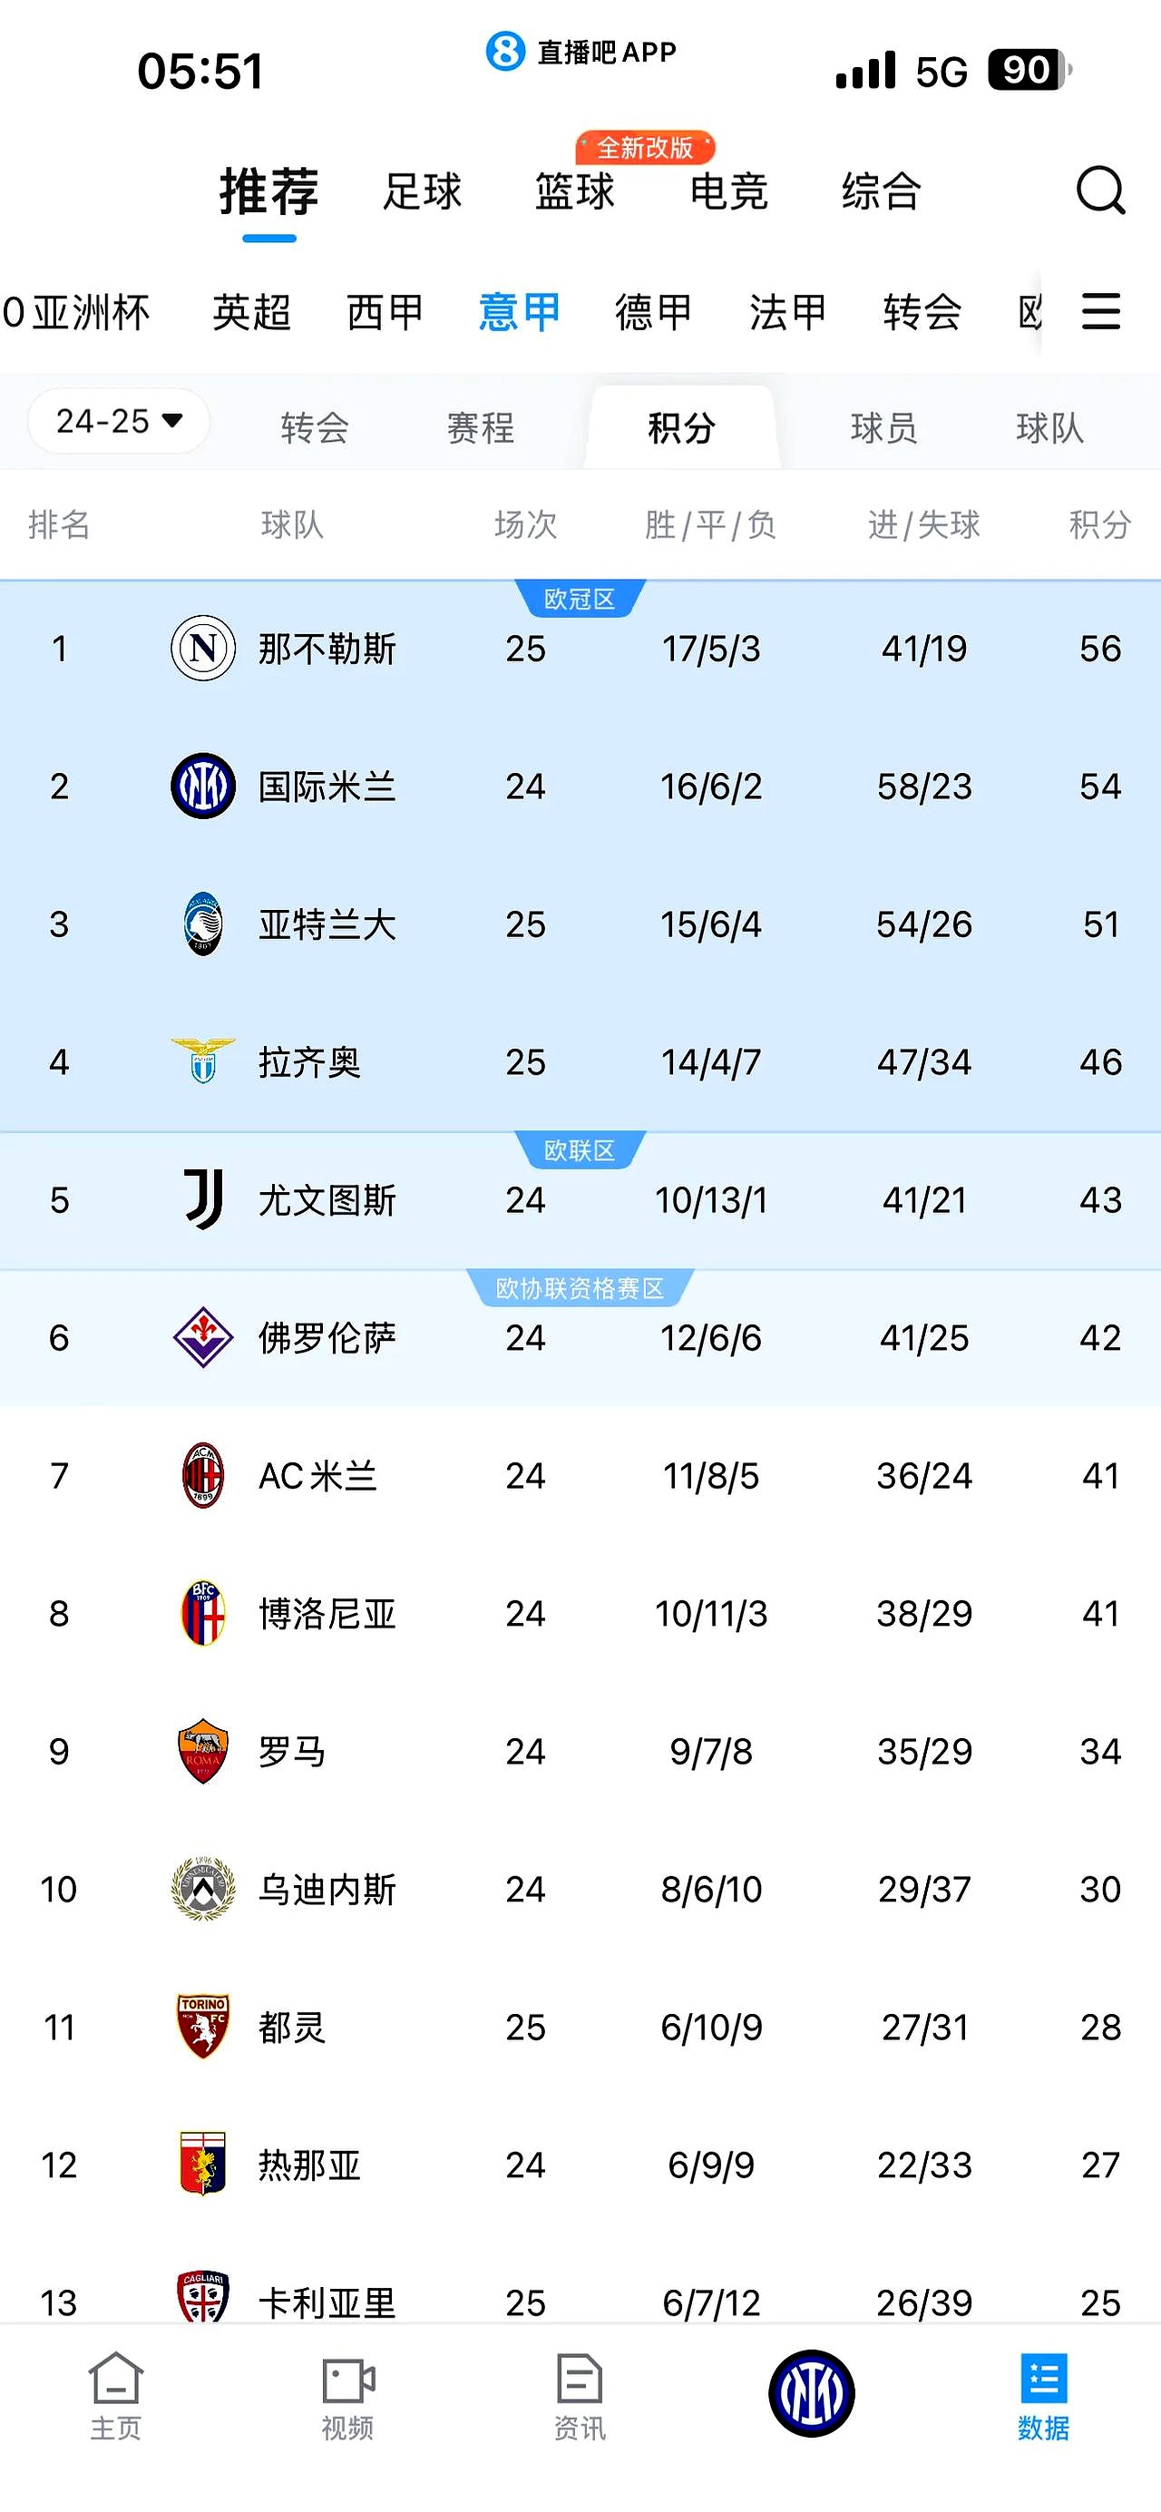Tap the center Inter Milan badge button
Image resolution: width=1161 pixels, height=2512 pixels.
pos(811,2392)
